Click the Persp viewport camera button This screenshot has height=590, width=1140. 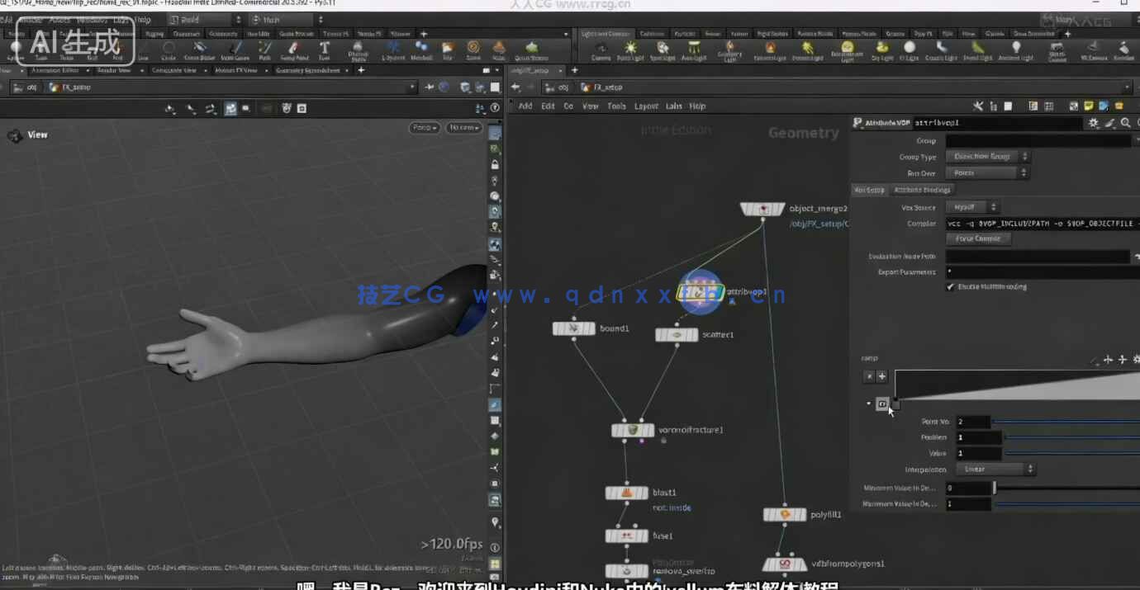pos(424,128)
